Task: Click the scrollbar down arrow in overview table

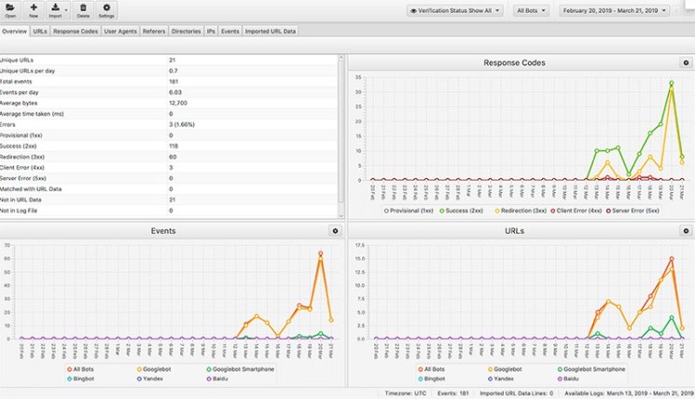Action: tap(341, 215)
